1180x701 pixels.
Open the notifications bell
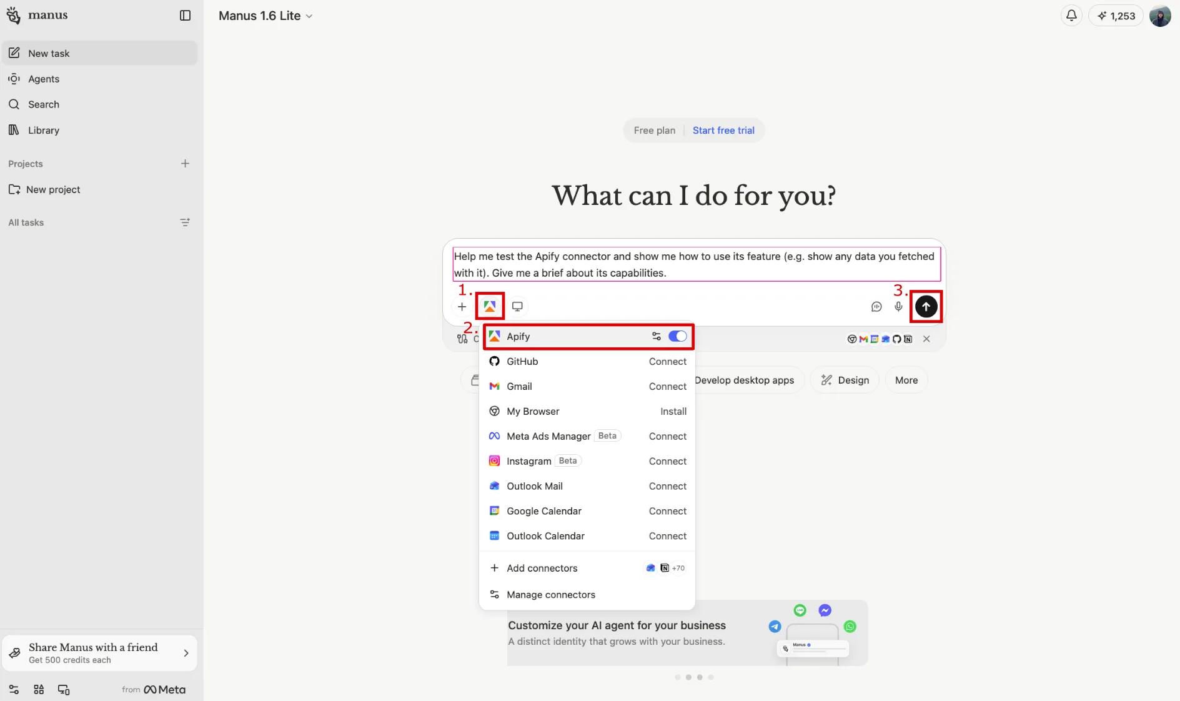point(1071,16)
